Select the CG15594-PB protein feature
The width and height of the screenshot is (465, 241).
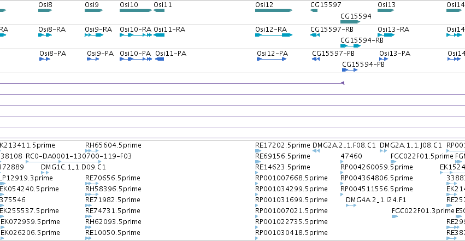click(x=350, y=70)
